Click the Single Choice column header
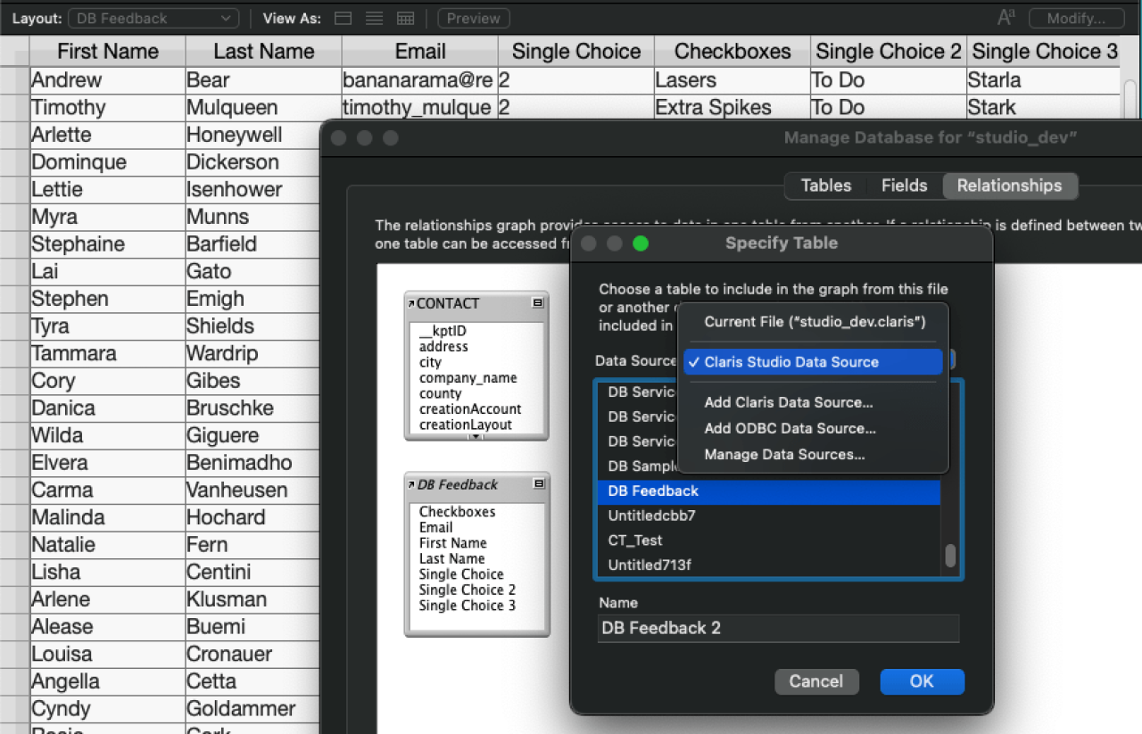This screenshot has height=734, width=1142. pyautogui.click(x=576, y=52)
